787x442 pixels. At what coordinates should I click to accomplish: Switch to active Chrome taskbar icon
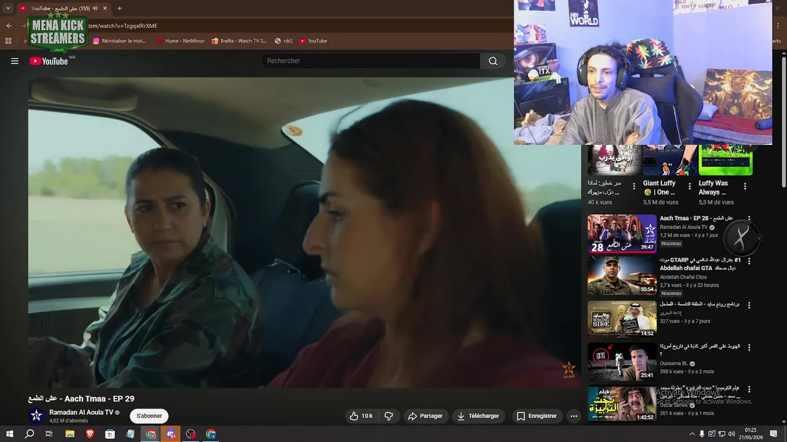151,434
